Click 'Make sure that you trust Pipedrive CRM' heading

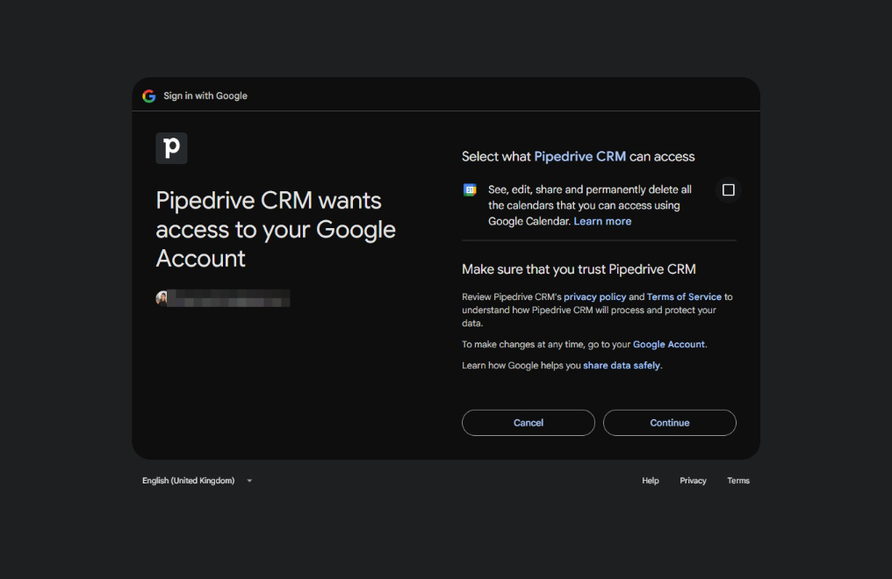coord(579,269)
